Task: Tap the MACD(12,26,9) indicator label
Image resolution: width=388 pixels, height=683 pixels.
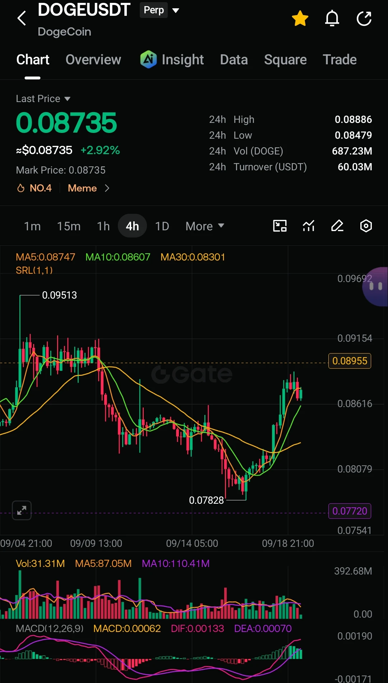Action: [x=50, y=628]
